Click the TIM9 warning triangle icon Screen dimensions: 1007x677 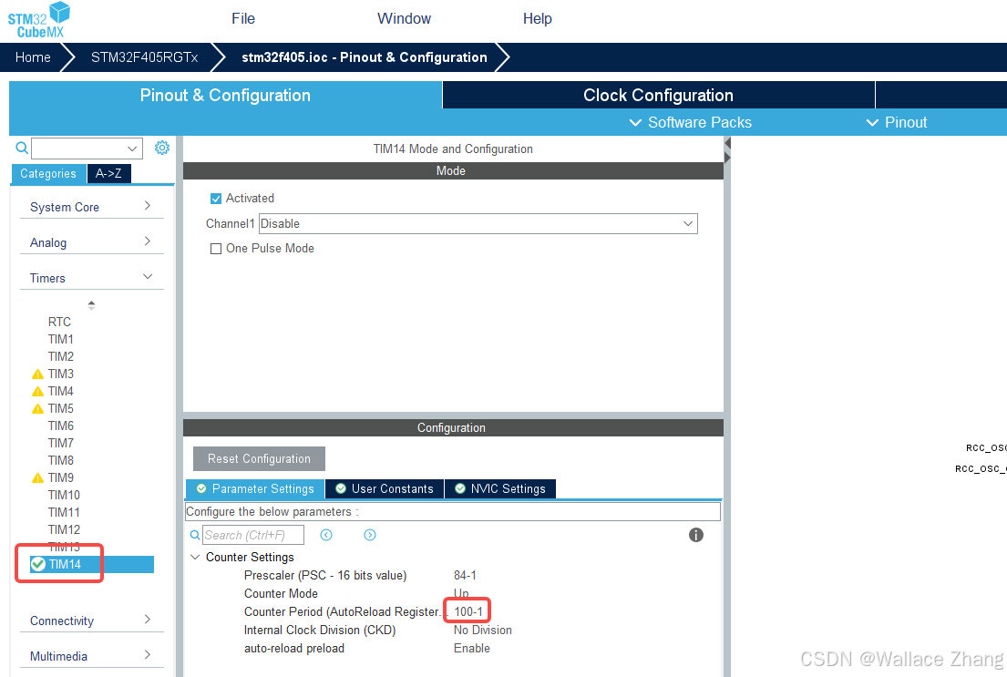[x=38, y=477]
